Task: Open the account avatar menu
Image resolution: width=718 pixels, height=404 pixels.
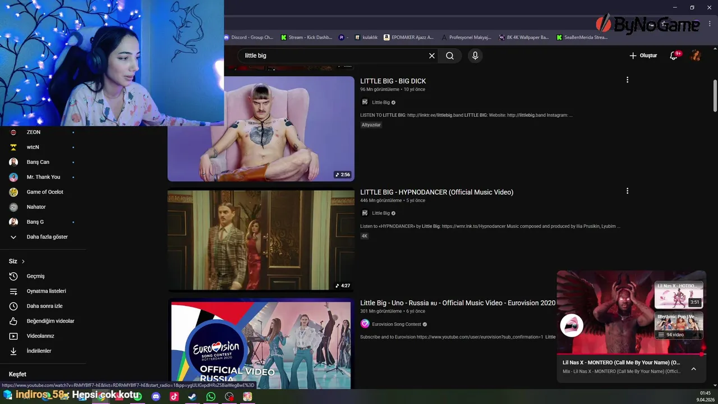Action: (696, 56)
